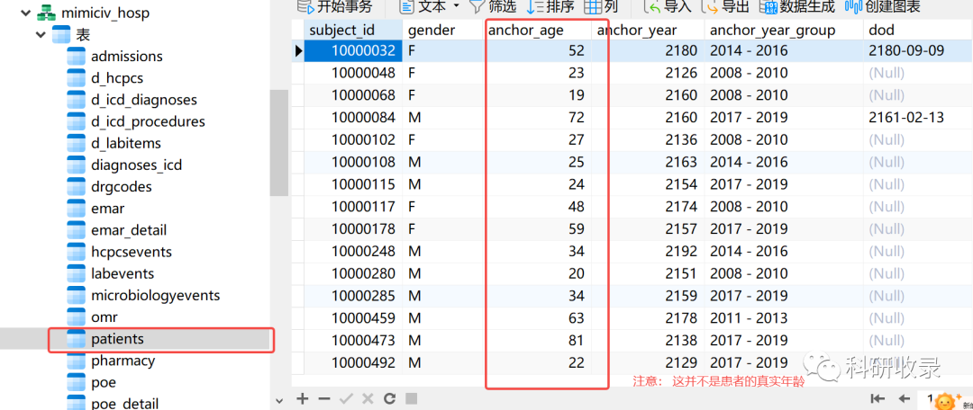
Task: Open the emar_detail table
Action: coord(129,230)
